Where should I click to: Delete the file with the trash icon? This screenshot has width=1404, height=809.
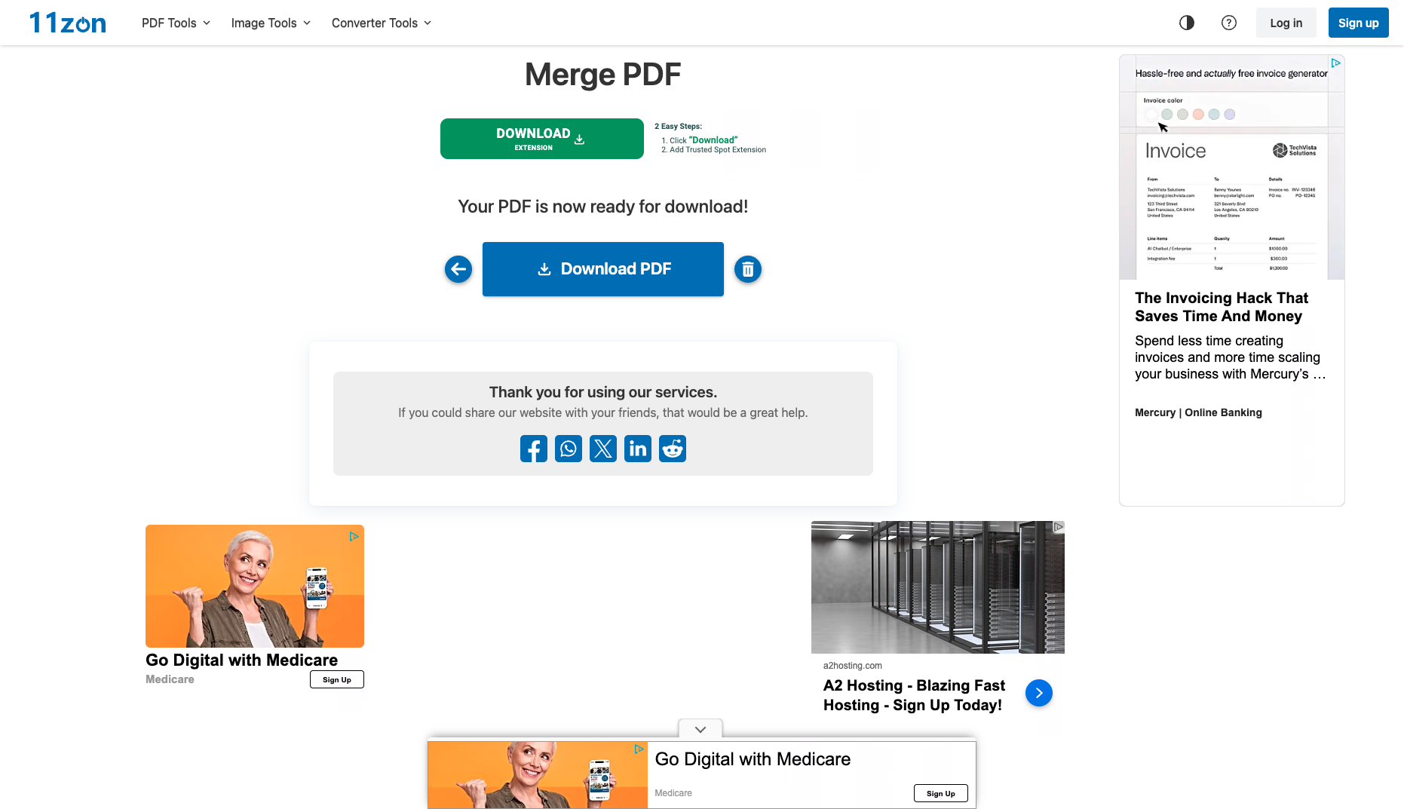point(748,269)
